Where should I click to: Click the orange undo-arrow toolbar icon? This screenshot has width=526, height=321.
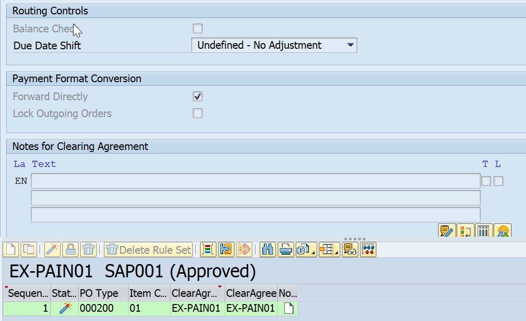[226, 250]
